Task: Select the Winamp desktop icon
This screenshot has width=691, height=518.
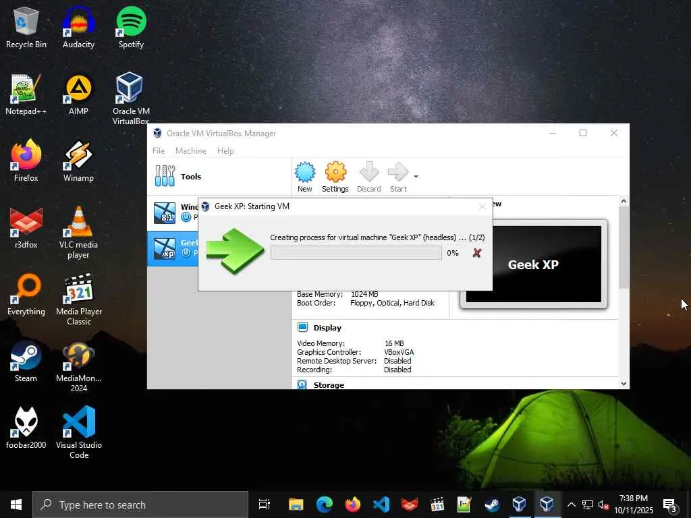Action: [78, 161]
